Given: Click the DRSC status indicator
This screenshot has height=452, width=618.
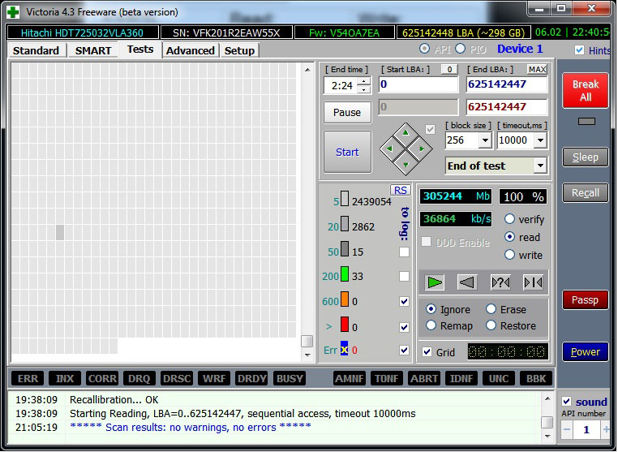Looking at the screenshot, I should point(177,379).
